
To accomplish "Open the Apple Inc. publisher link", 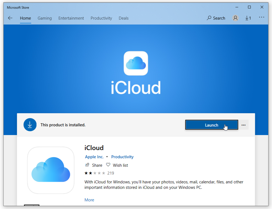I will pyautogui.click(x=94, y=157).
